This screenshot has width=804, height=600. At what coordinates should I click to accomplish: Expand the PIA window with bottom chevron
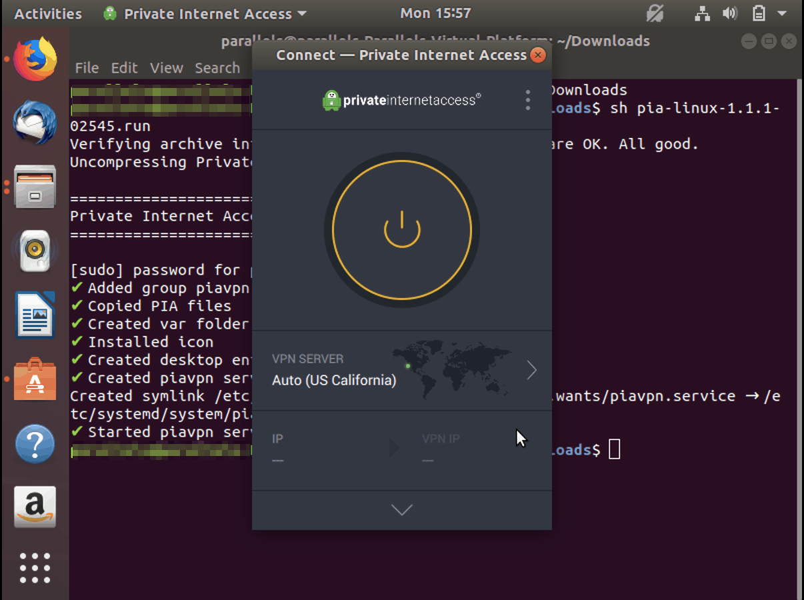pos(401,509)
